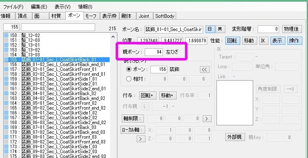
Task: Click the Y position field 9.481727
Action: pyautogui.click(x=172, y=41)
